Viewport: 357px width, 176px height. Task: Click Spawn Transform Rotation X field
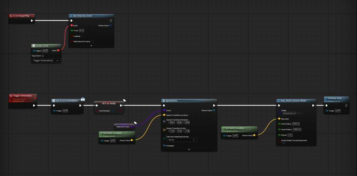[172, 123]
